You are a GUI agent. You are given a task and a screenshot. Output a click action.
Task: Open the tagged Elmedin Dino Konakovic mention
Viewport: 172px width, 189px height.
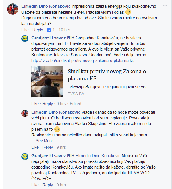(x=98, y=156)
